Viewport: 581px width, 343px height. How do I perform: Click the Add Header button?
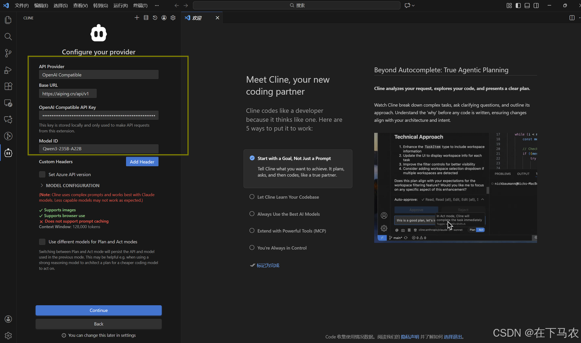142,162
